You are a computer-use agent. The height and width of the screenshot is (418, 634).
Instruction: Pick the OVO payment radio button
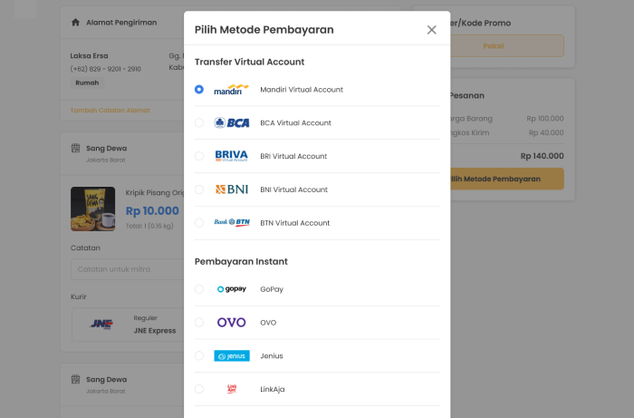click(199, 323)
